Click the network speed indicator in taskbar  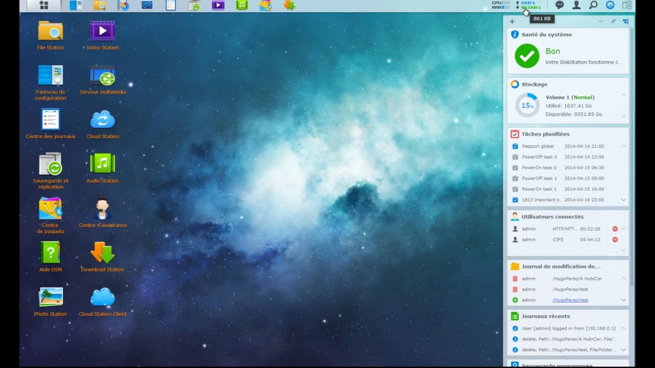529,5
